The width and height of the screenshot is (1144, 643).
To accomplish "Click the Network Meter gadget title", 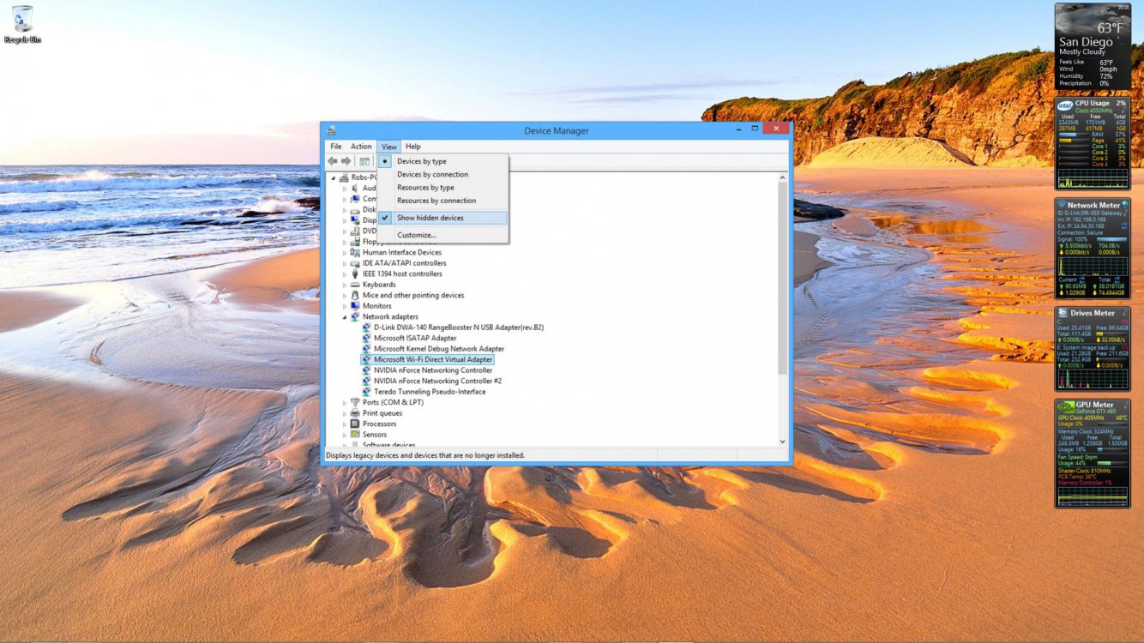I will coord(1093,205).
